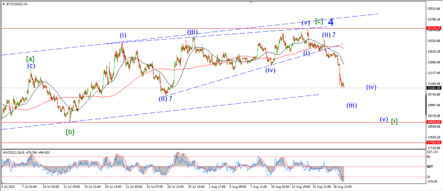Image resolution: width=443 pixels, height=191 pixels.
Task: Select the red 18839.65 price tag
Action: [433, 122]
